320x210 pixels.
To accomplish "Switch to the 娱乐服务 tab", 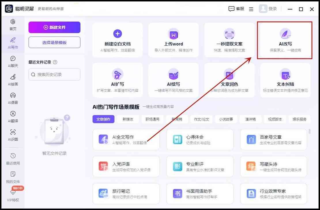I will (300, 119).
